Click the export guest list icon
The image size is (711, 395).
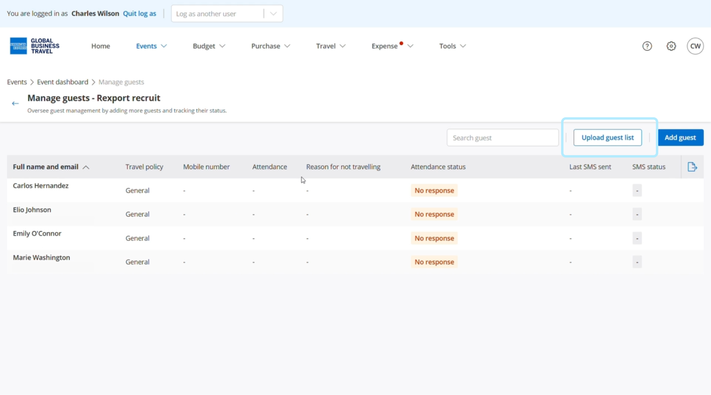(692, 167)
